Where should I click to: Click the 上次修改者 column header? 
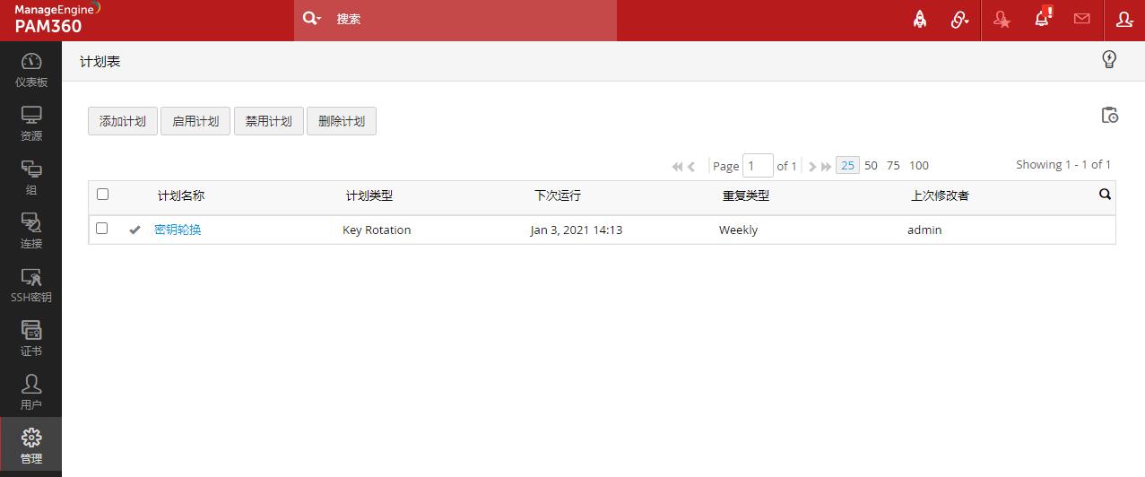(940, 195)
